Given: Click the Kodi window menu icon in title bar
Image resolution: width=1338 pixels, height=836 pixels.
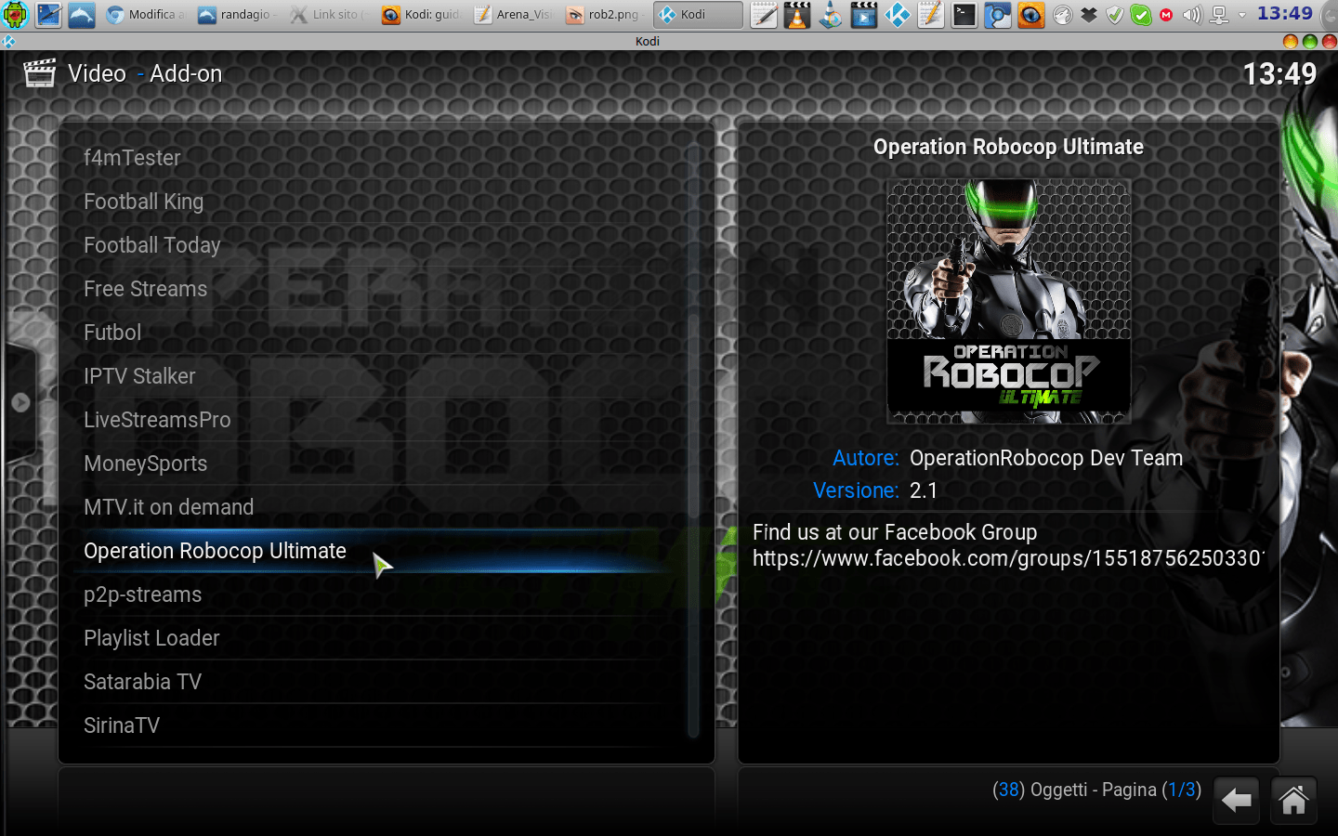Looking at the screenshot, I should click(8, 41).
